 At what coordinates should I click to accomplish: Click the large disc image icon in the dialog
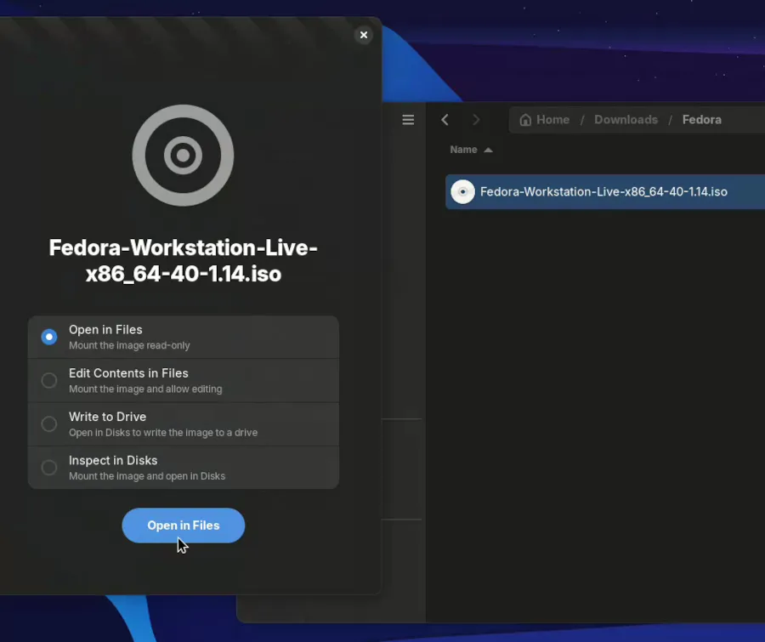coord(183,156)
